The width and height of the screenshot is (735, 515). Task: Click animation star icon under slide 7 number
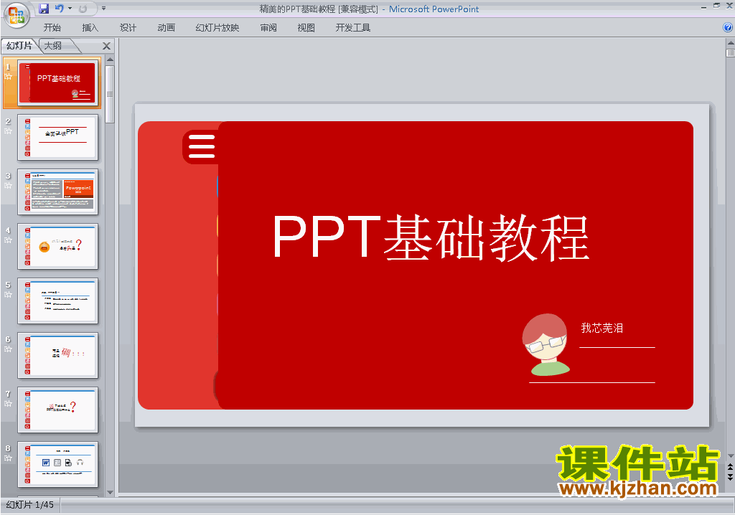point(8,404)
